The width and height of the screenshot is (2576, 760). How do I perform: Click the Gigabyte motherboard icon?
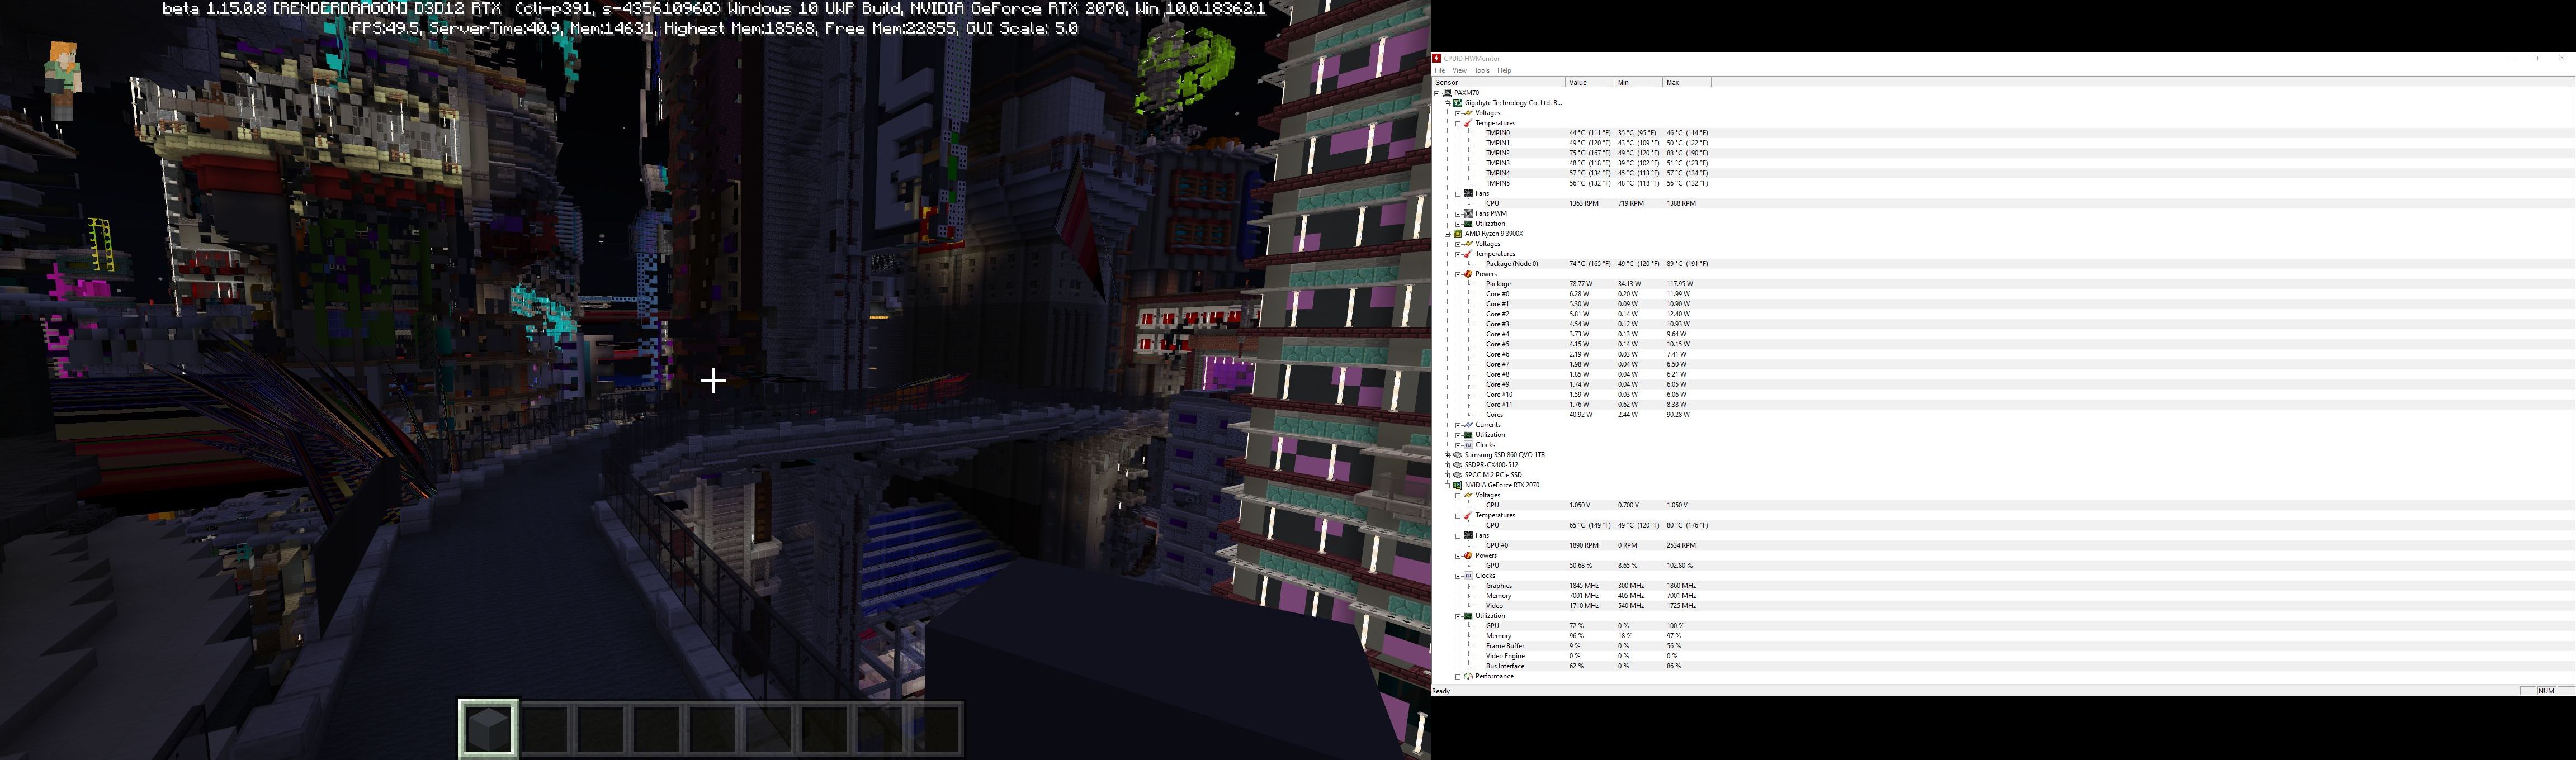click(x=1457, y=103)
